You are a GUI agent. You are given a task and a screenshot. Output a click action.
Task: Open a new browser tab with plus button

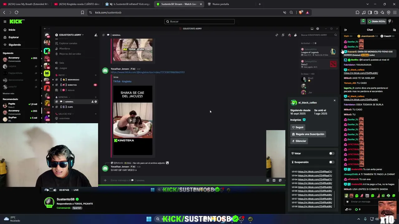click(260, 4)
